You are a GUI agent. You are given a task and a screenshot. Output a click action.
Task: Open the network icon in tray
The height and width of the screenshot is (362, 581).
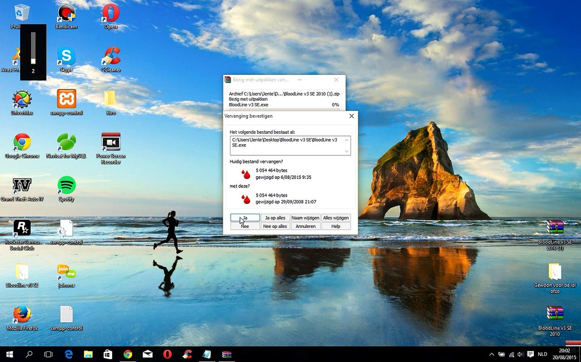[511, 354]
